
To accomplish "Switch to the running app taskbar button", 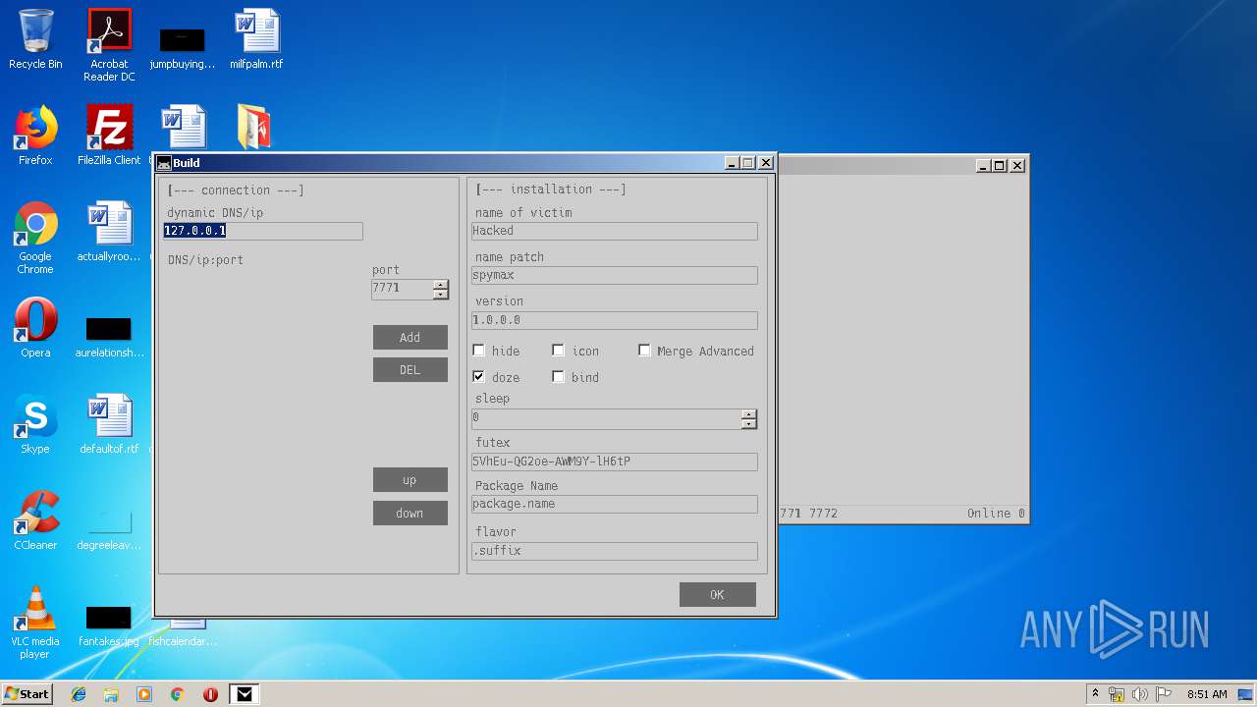I will click(x=245, y=694).
